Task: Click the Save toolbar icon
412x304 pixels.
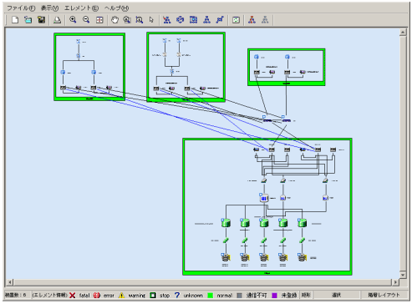Action: pos(42,20)
